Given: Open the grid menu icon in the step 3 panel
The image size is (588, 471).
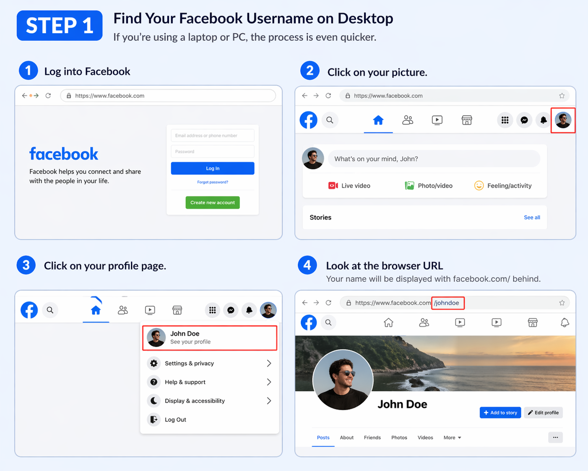Looking at the screenshot, I should [x=213, y=310].
